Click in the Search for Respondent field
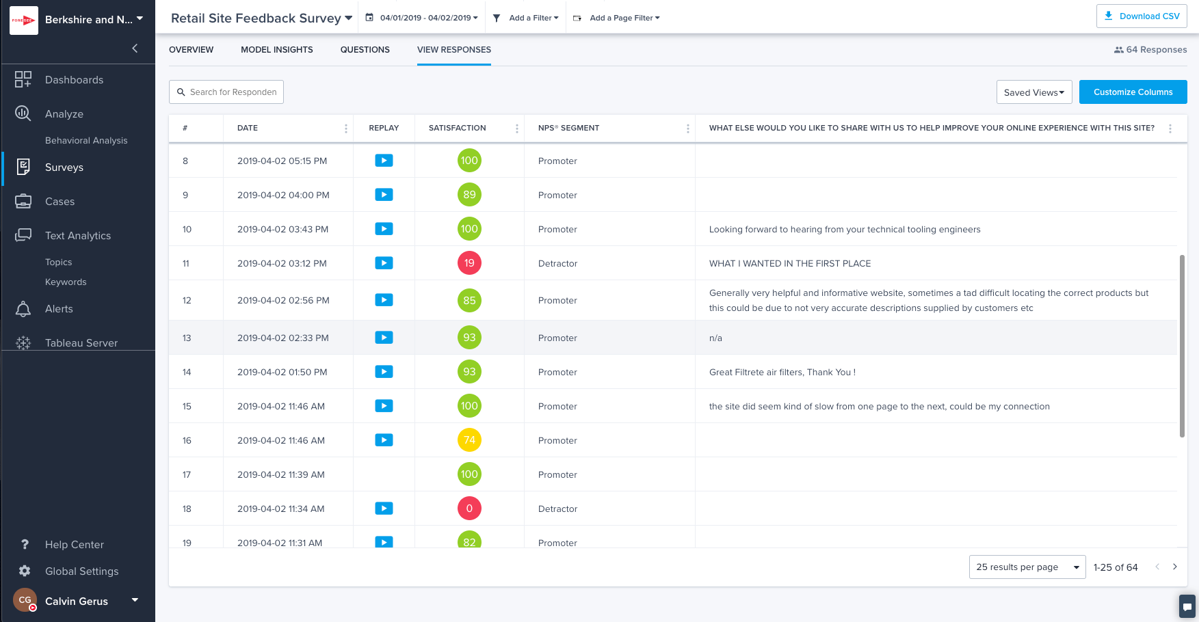This screenshot has width=1199, height=622. point(226,92)
